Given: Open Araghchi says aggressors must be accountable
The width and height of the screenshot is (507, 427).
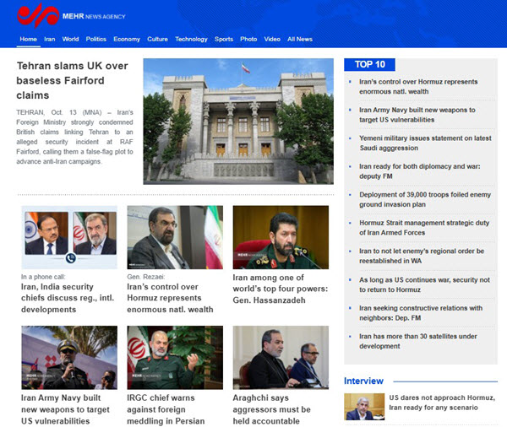Looking at the screenshot, I should (271, 409).
